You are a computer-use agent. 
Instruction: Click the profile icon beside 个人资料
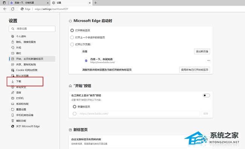pos(13,37)
